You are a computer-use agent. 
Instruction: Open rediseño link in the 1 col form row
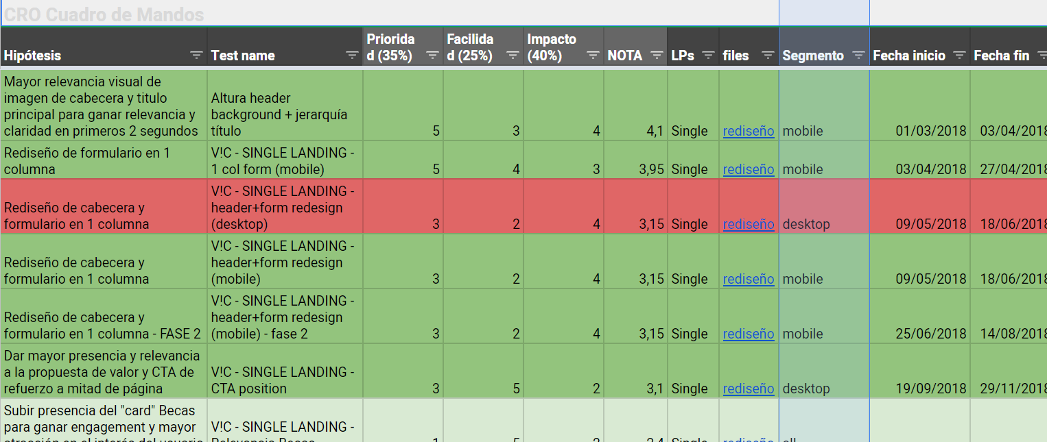pyautogui.click(x=749, y=169)
